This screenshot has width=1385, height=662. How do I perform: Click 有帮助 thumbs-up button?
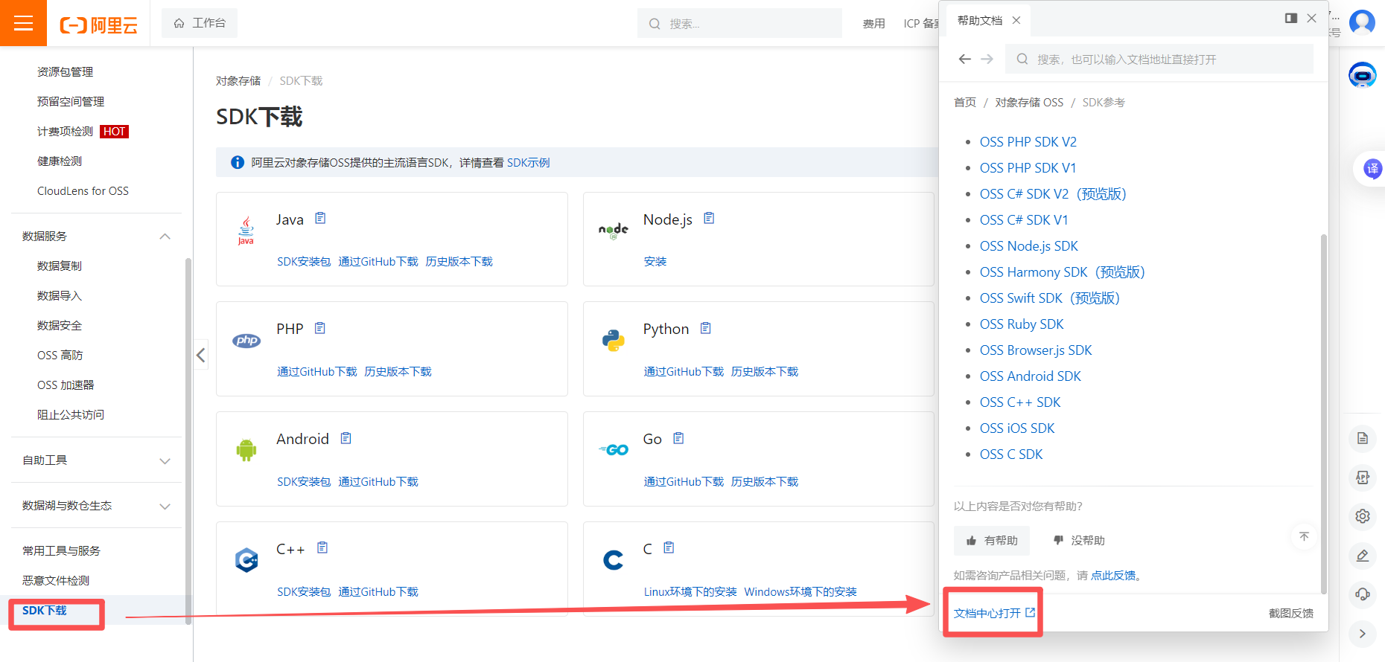992,541
